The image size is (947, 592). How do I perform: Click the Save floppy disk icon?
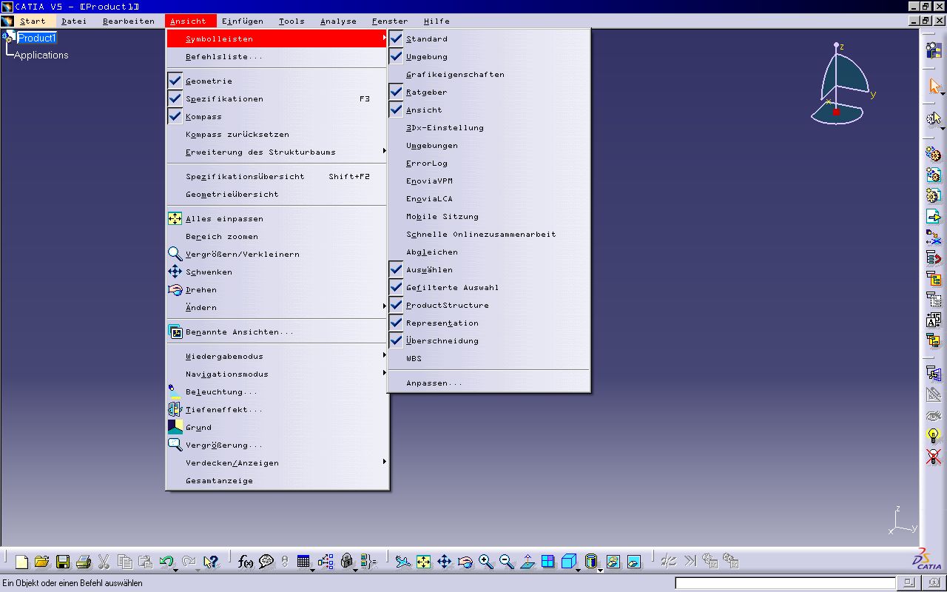63,562
